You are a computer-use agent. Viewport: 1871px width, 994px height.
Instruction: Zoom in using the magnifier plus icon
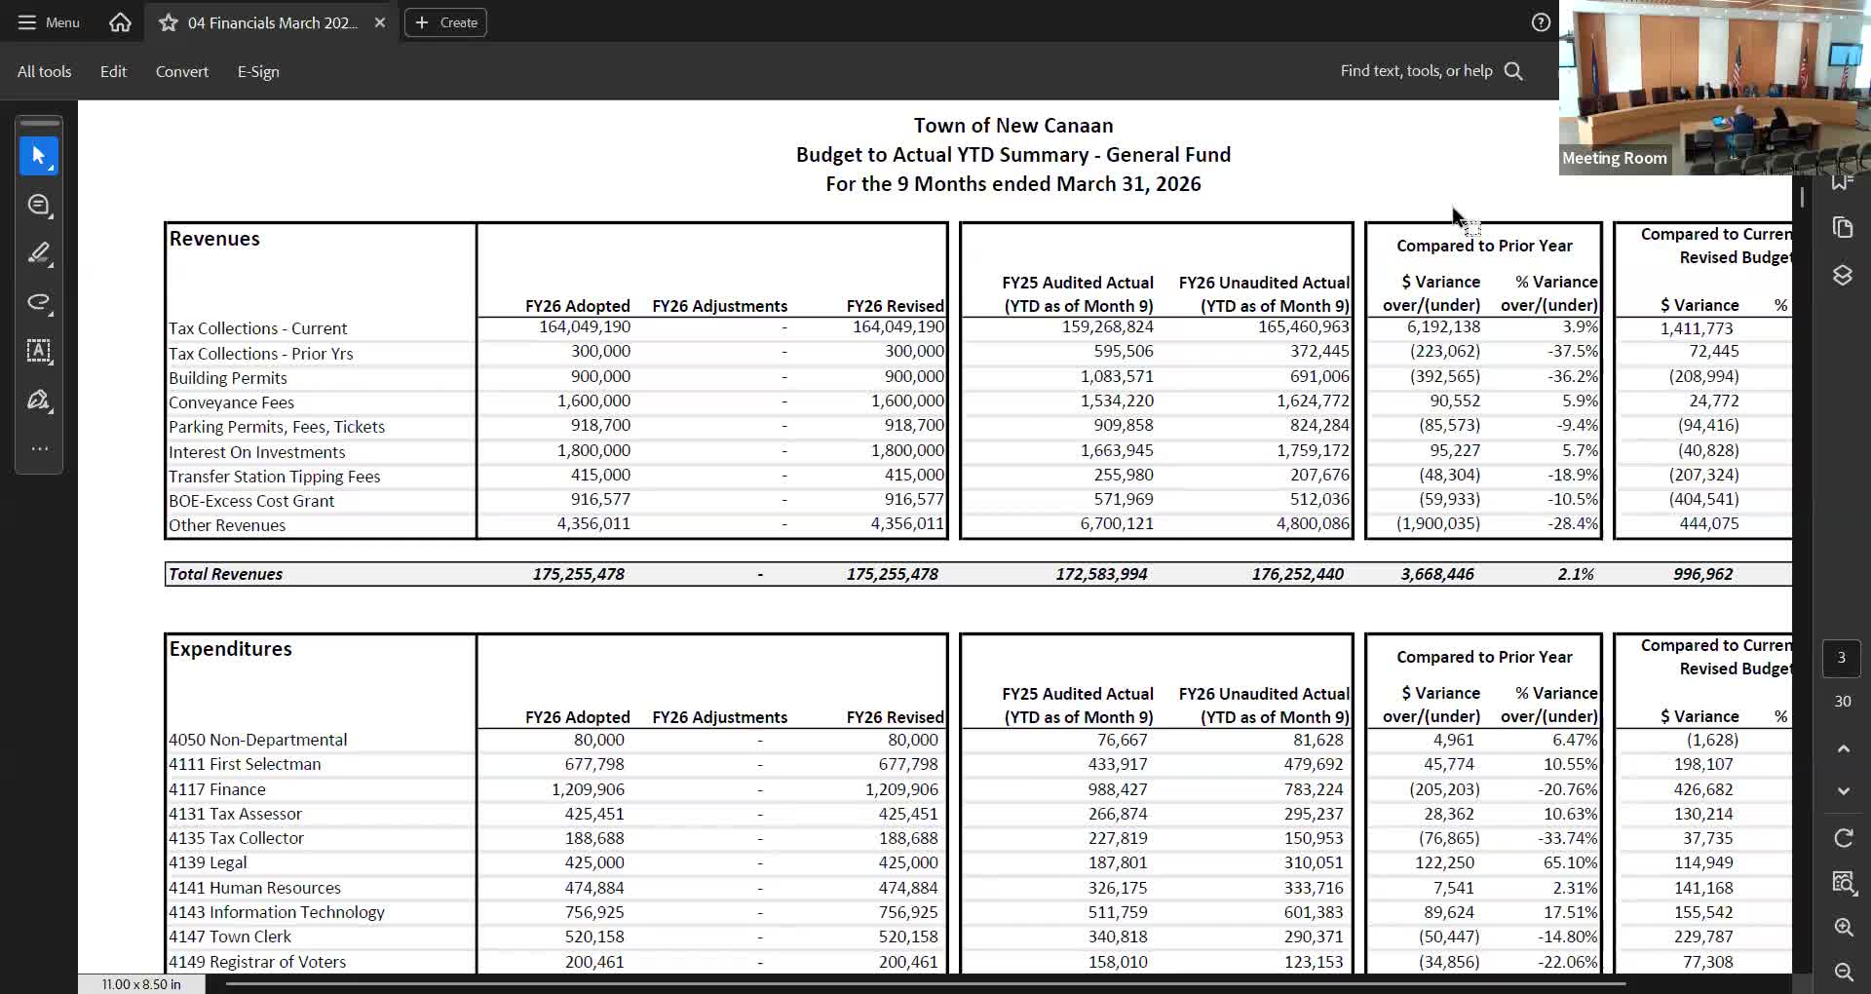point(1843,928)
